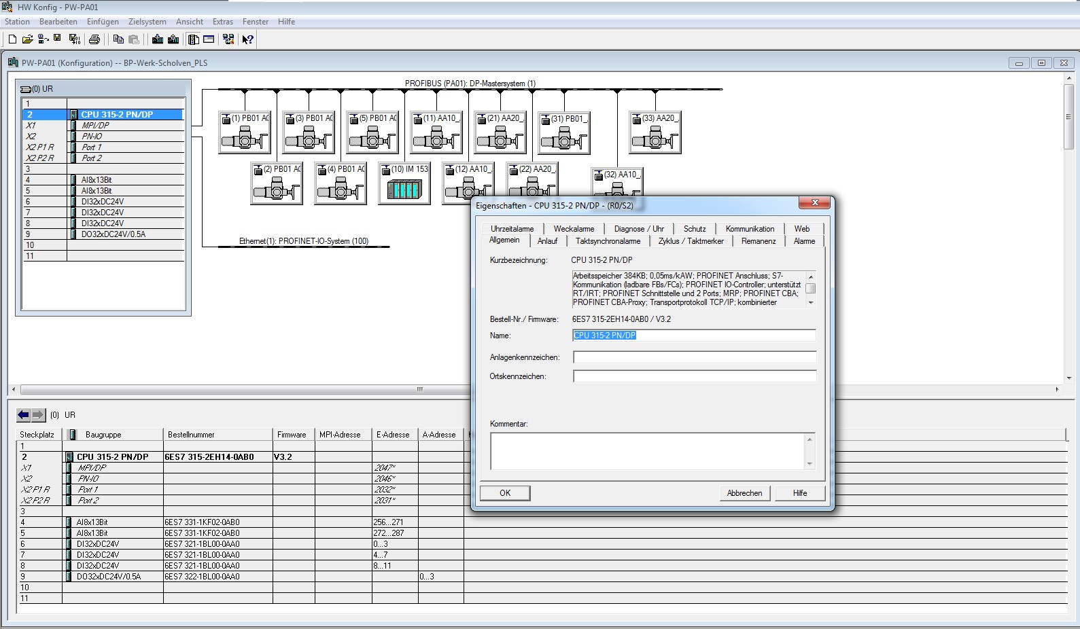Viewport: 1080px width, 629px height.
Task: Click the Save and Compile toolbar icon
Action: [x=75, y=39]
